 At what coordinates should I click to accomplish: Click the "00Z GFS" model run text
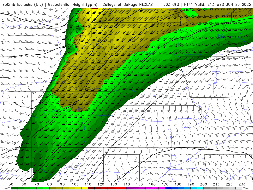click(171, 4)
